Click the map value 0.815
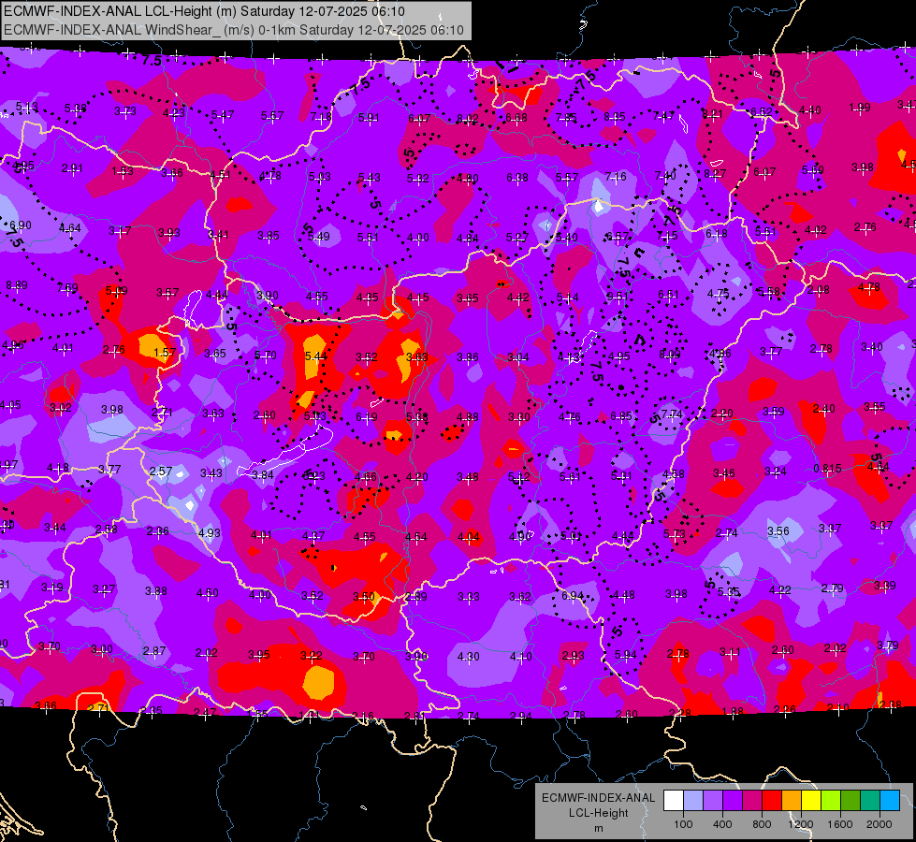Image resolution: width=916 pixels, height=842 pixels. pyautogui.click(x=827, y=469)
